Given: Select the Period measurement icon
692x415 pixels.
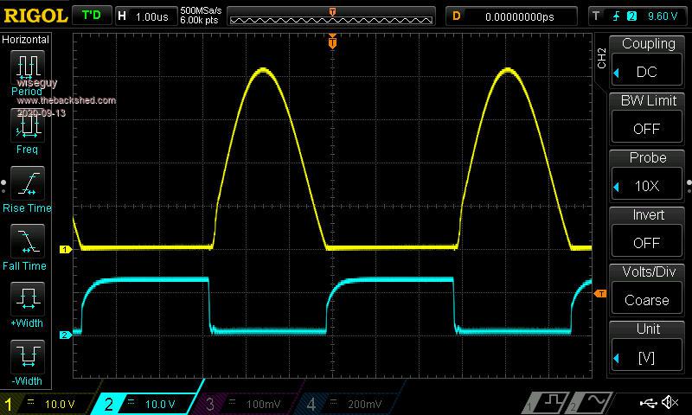Looking at the screenshot, I should point(26,67).
